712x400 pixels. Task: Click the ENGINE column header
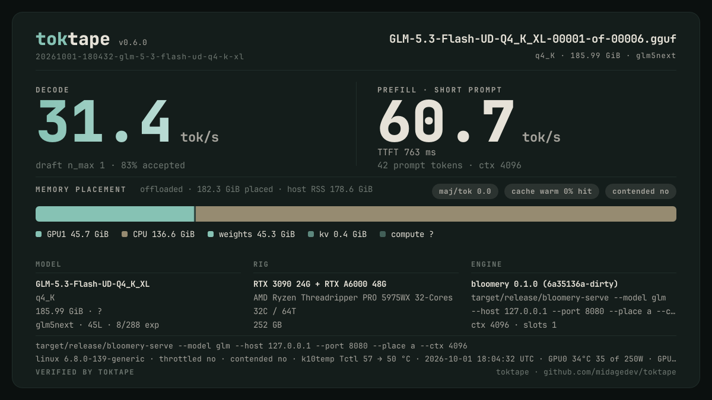pos(487,264)
